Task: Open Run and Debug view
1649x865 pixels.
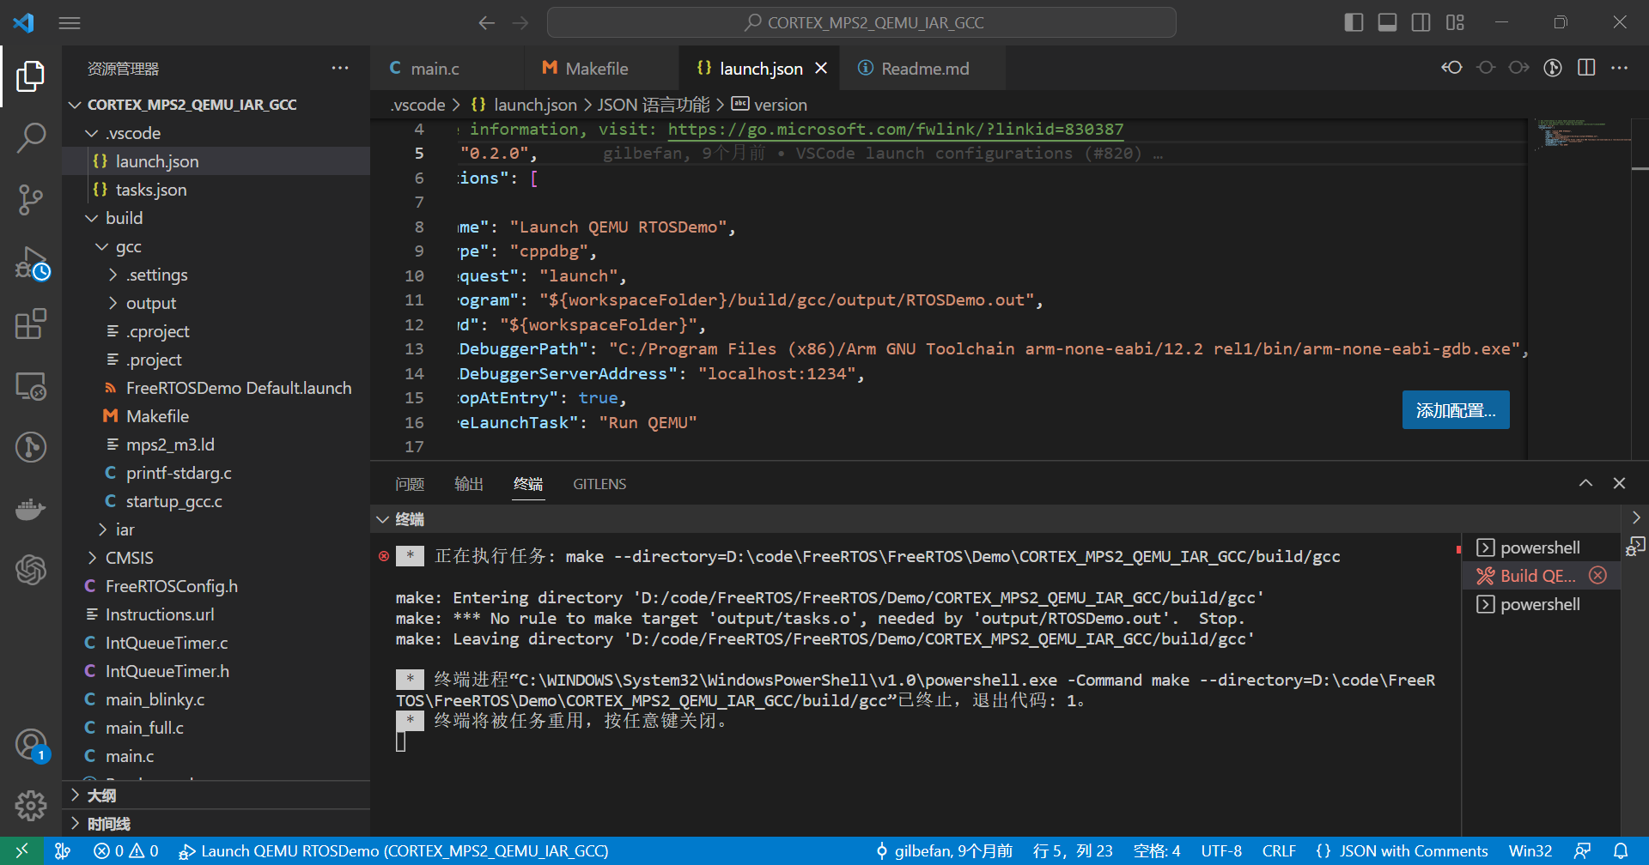Action: (31, 262)
